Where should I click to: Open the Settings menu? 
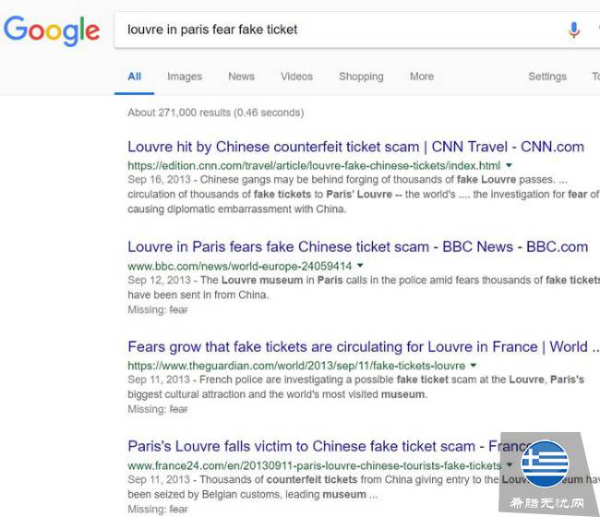(547, 77)
